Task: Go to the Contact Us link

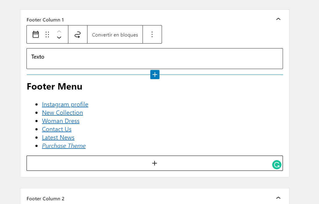Action: (57, 129)
